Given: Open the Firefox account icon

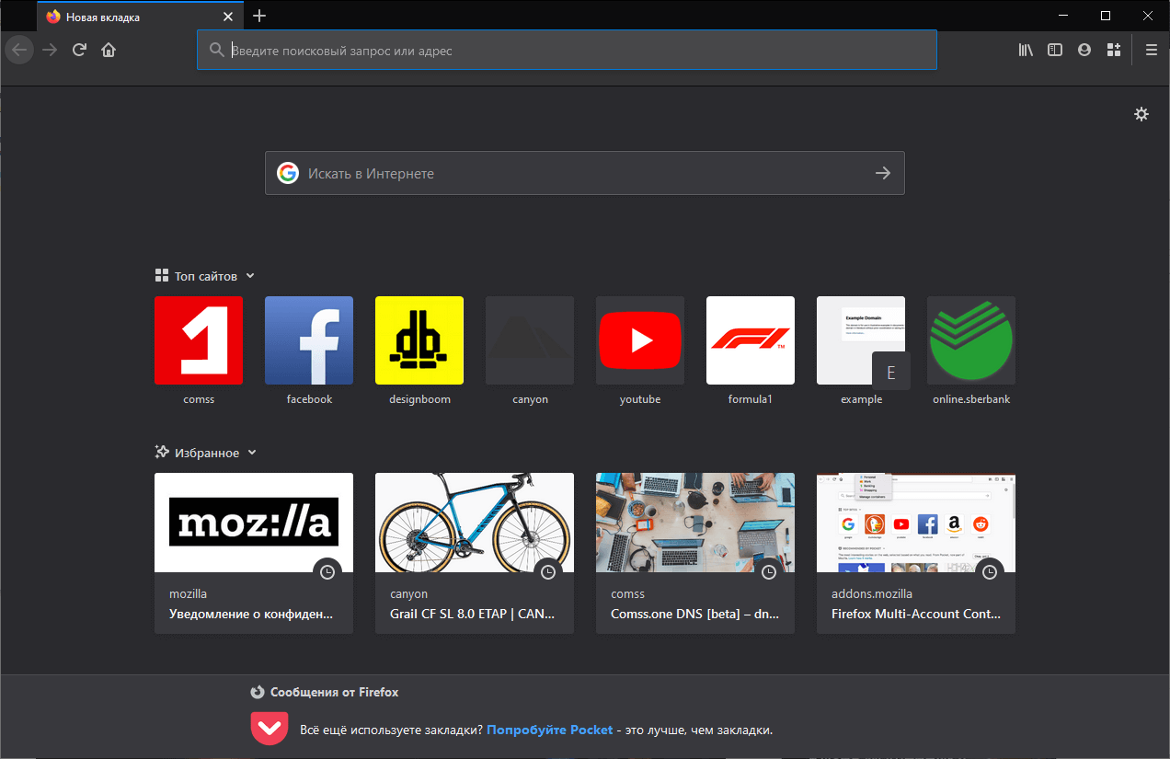Looking at the screenshot, I should click(x=1084, y=50).
